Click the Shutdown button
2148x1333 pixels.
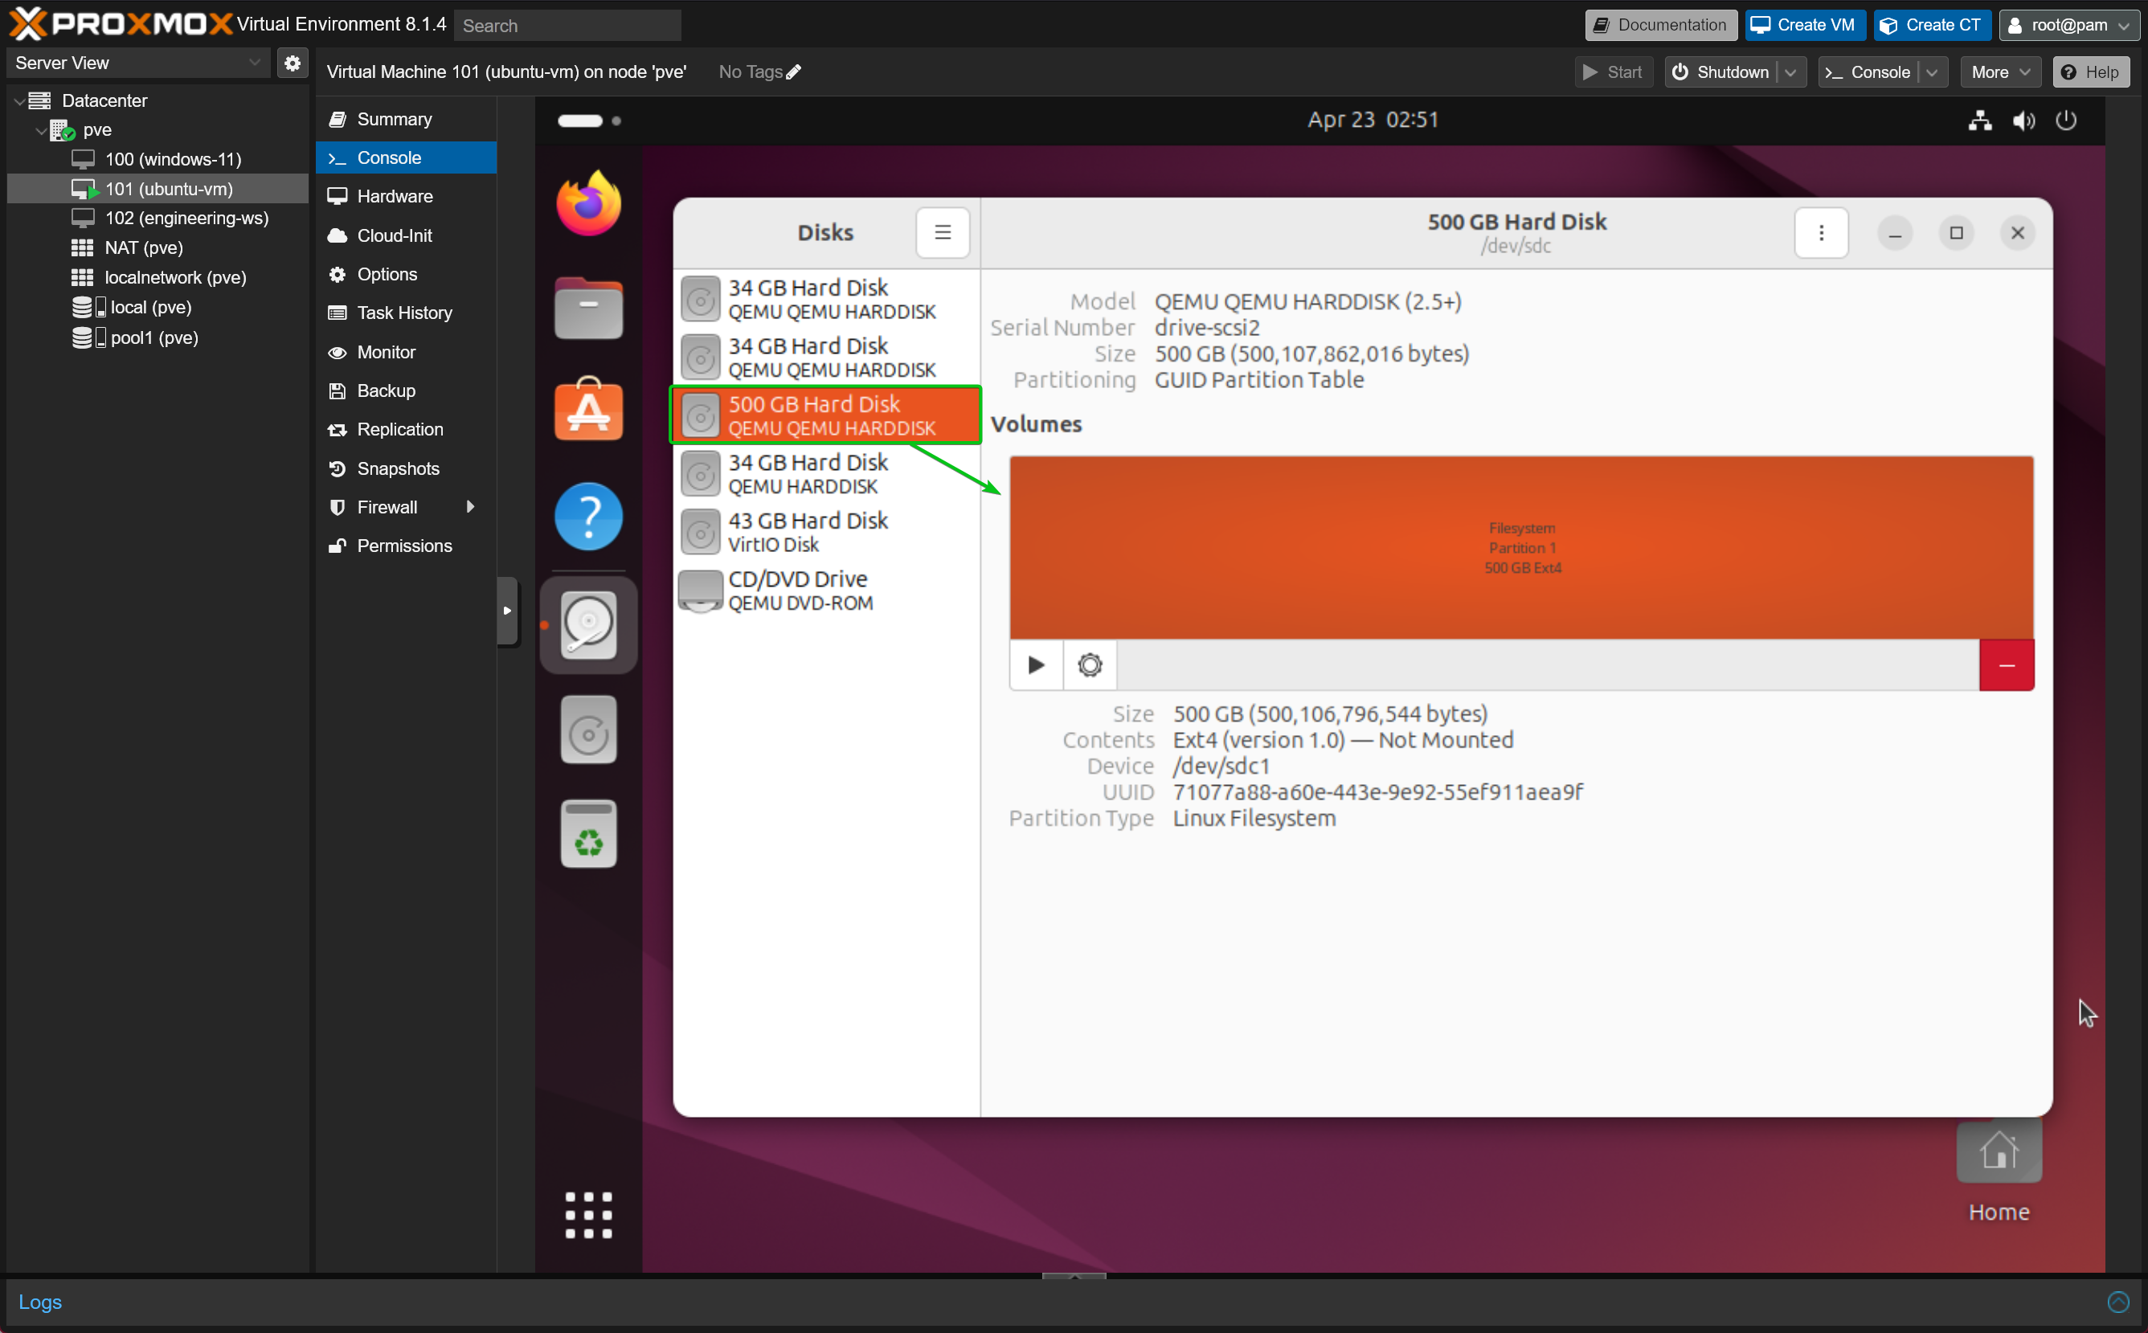1720,72
